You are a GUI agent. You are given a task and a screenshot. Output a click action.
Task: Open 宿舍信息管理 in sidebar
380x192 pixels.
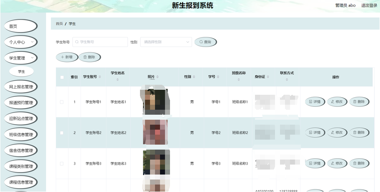pyautogui.click(x=20, y=150)
